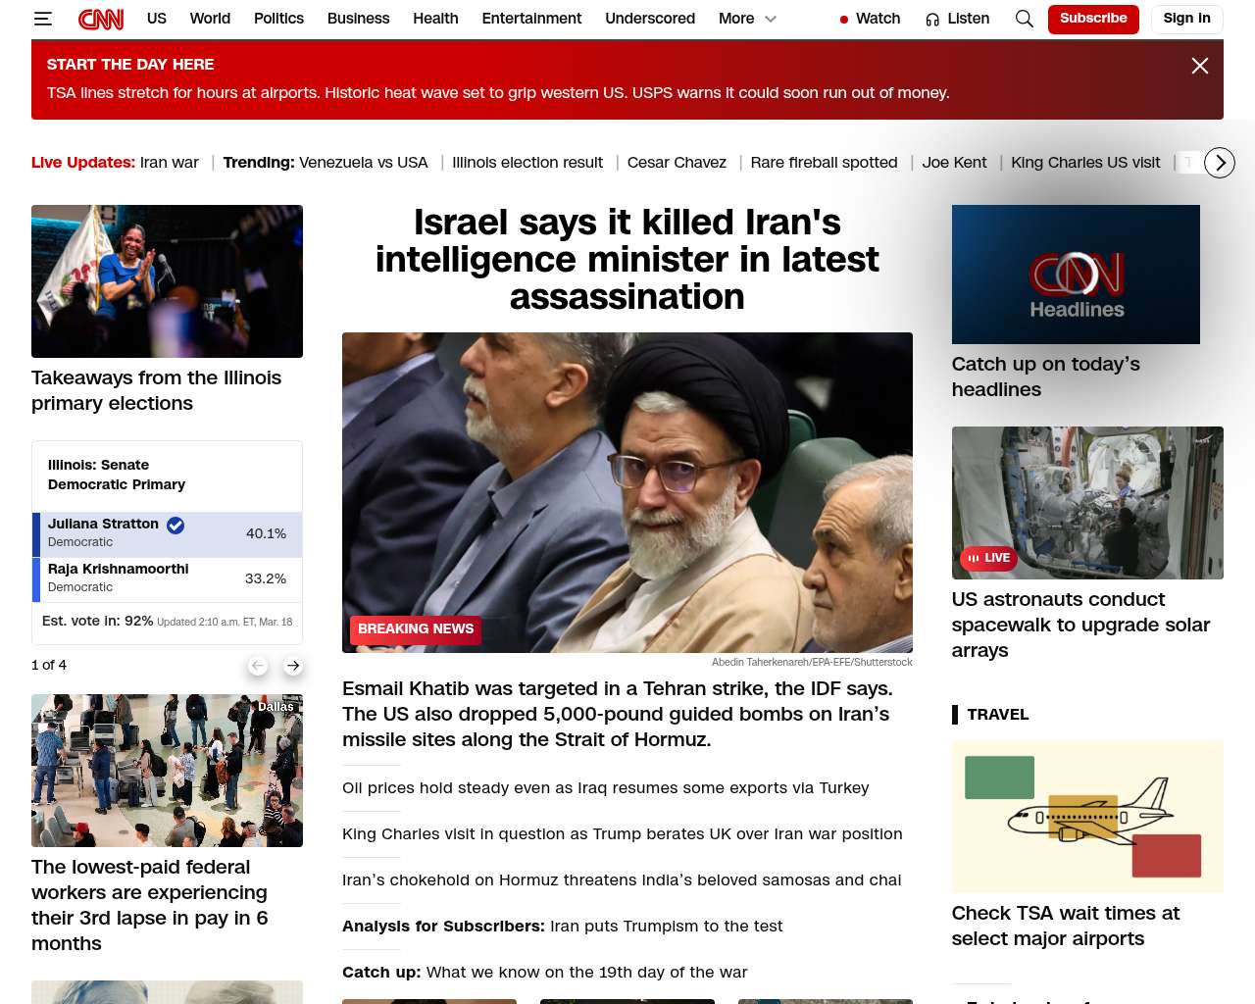The image size is (1255, 1004).
Task: Open the TSA wait times airplane illustration
Action: click(1087, 817)
